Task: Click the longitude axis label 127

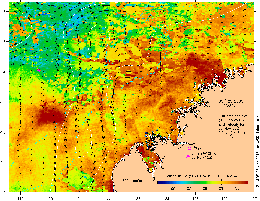Action: point(254,199)
